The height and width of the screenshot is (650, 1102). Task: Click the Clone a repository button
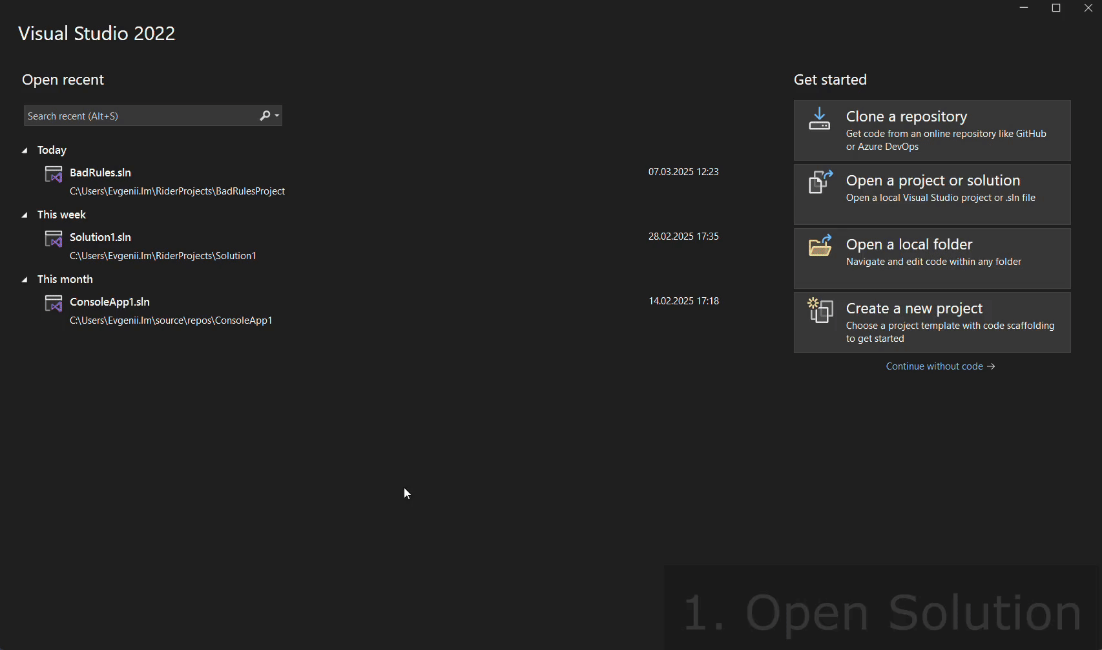[932, 131]
